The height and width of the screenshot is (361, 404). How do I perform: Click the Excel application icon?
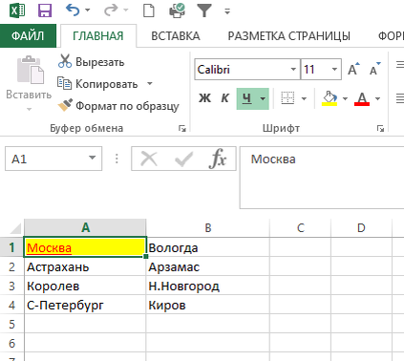point(17,11)
